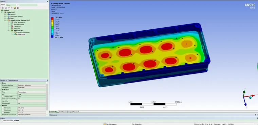The height and width of the screenshot is (125, 258).
Task: Click the Geometry Selection scoping value
Action: (x=32, y=85)
